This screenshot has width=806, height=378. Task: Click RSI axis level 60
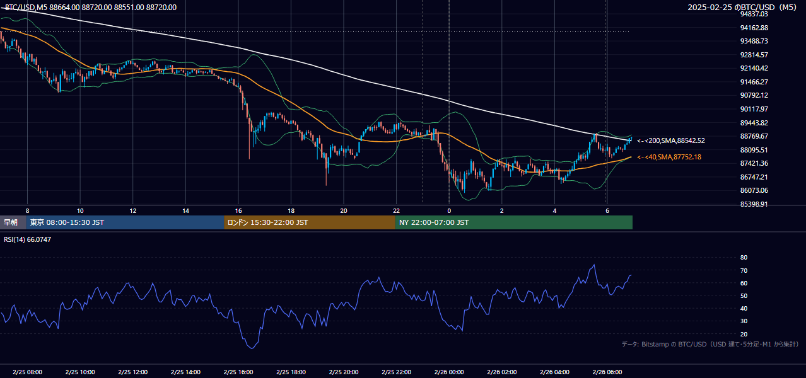point(744,283)
